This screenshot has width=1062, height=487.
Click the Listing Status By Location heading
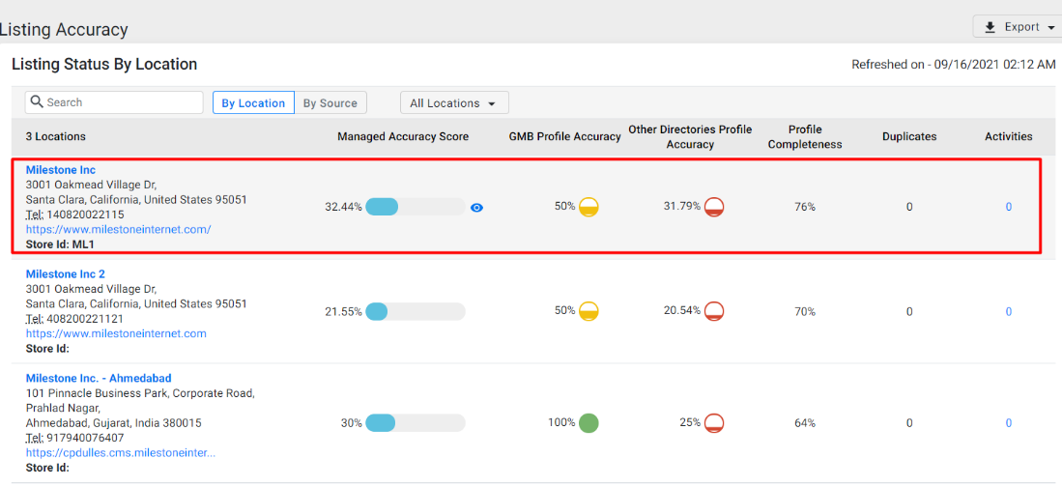(104, 65)
